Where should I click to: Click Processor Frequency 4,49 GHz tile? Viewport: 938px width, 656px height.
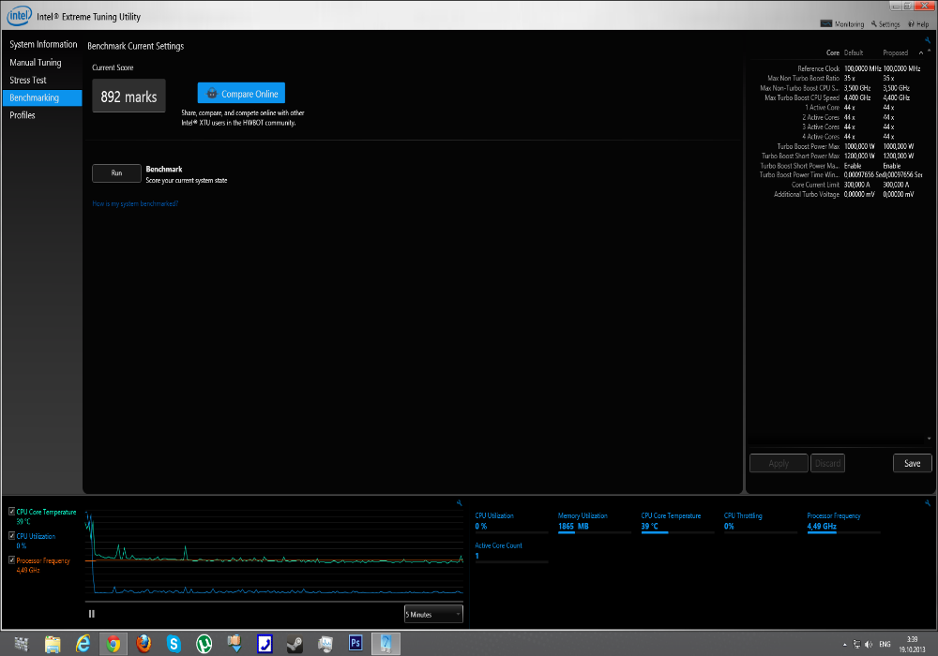coord(843,522)
